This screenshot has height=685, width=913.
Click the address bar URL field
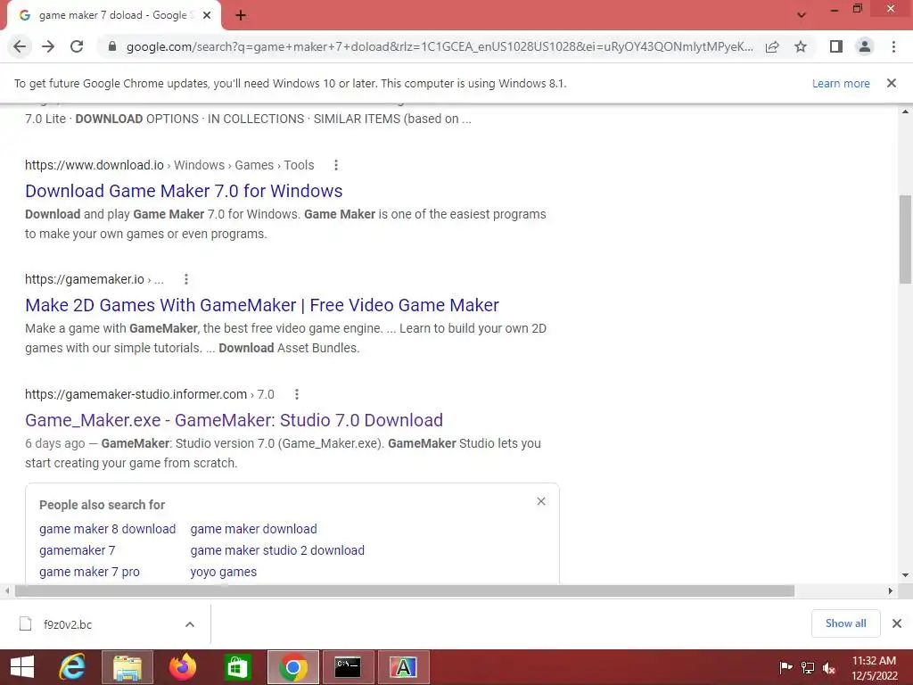tap(440, 46)
